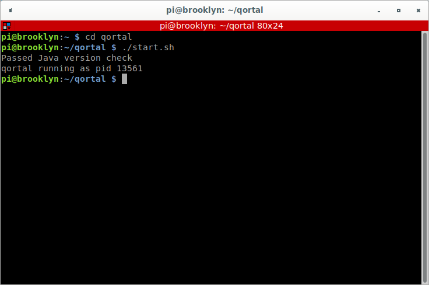Click the 'Passed Java version check' output line
The width and height of the screenshot is (429, 285).
tap(67, 58)
